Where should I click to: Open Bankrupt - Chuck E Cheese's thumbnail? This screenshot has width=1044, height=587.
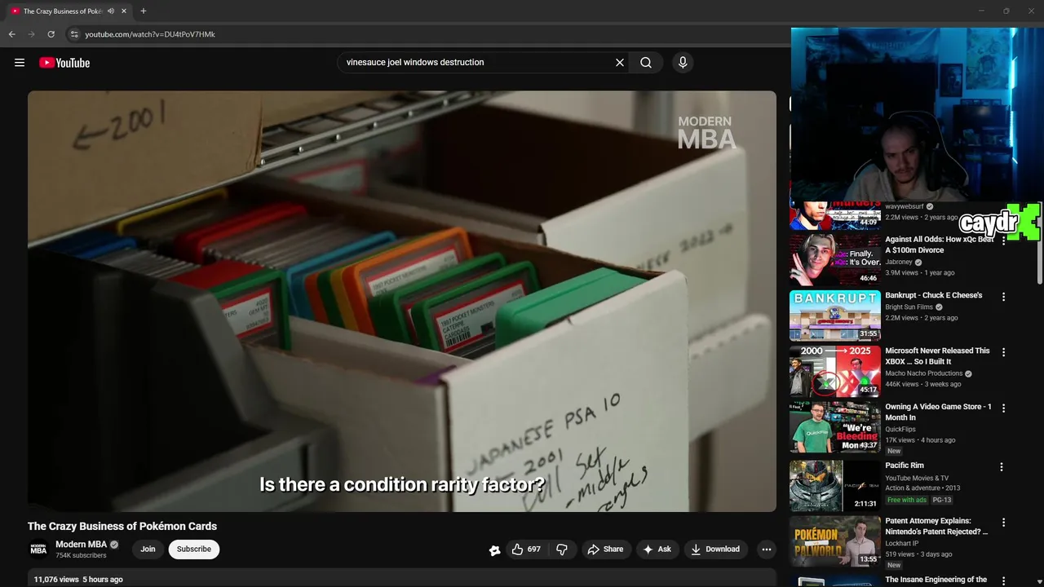pyautogui.click(x=834, y=315)
